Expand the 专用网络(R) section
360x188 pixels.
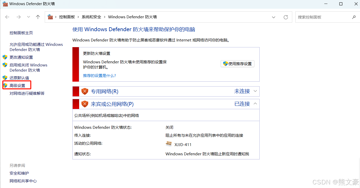point(166,91)
